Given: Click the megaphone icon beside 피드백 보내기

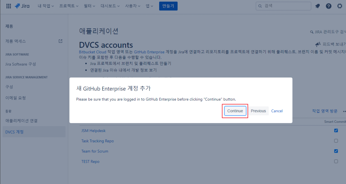Looking at the screenshot, I should tap(318, 44).
